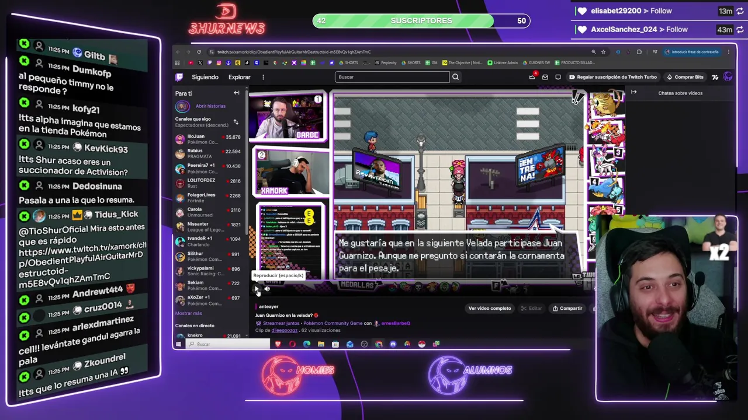Open the Nissaxter channel in sidebar
The width and height of the screenshot is (748, 420).
208,226
